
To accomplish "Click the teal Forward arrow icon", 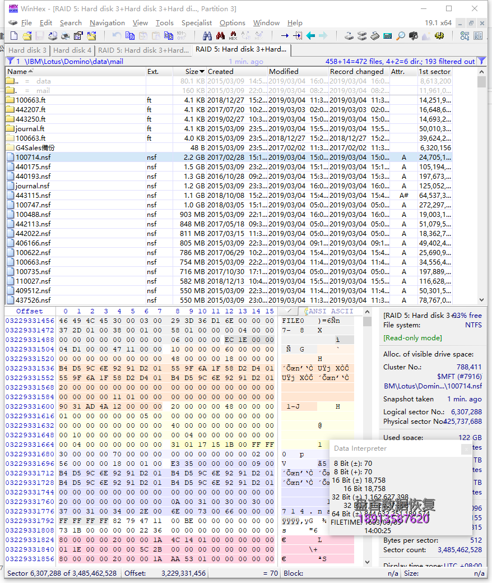I will (x=323, y=36).
